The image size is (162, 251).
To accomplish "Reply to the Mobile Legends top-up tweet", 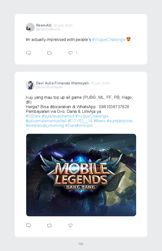I will [x=28, y=225].
